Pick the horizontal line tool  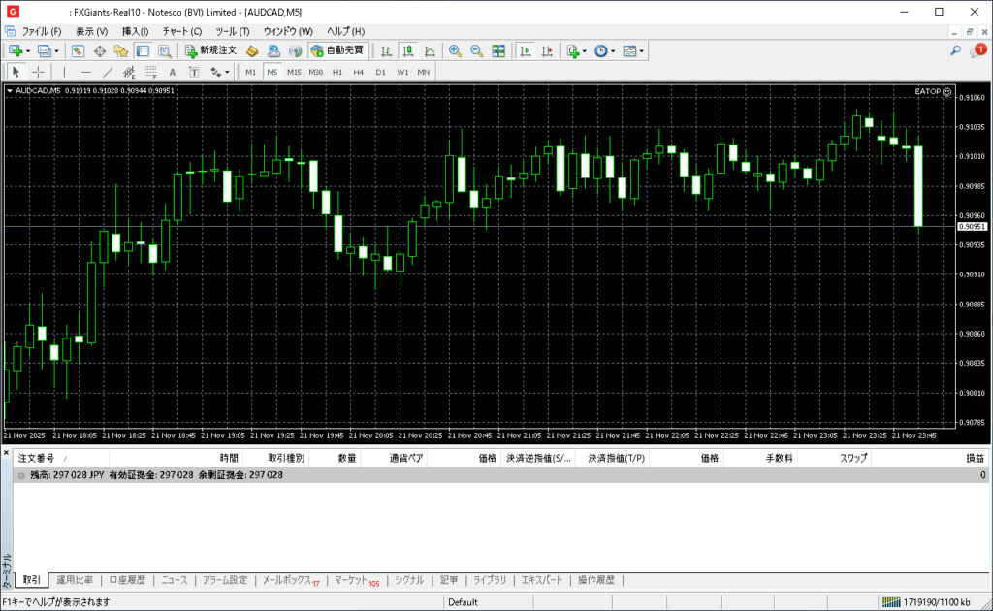point(86,72)
